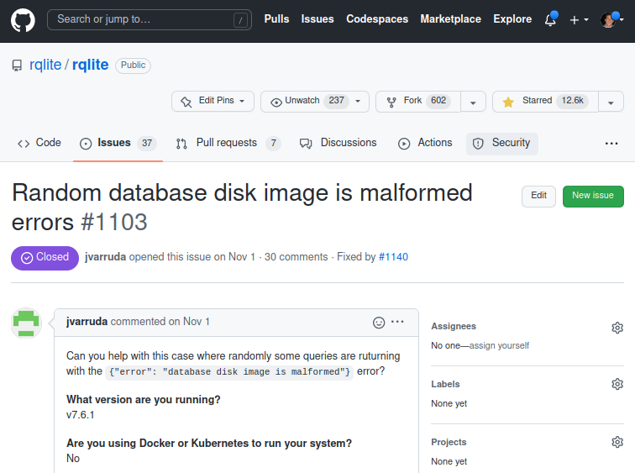The width and height of the screenshot is (635, 473).
Task: Open Assignees settings gear
Action: point(617,327)
